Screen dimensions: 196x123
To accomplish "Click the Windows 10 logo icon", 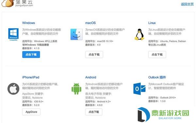I will (13, 34).
